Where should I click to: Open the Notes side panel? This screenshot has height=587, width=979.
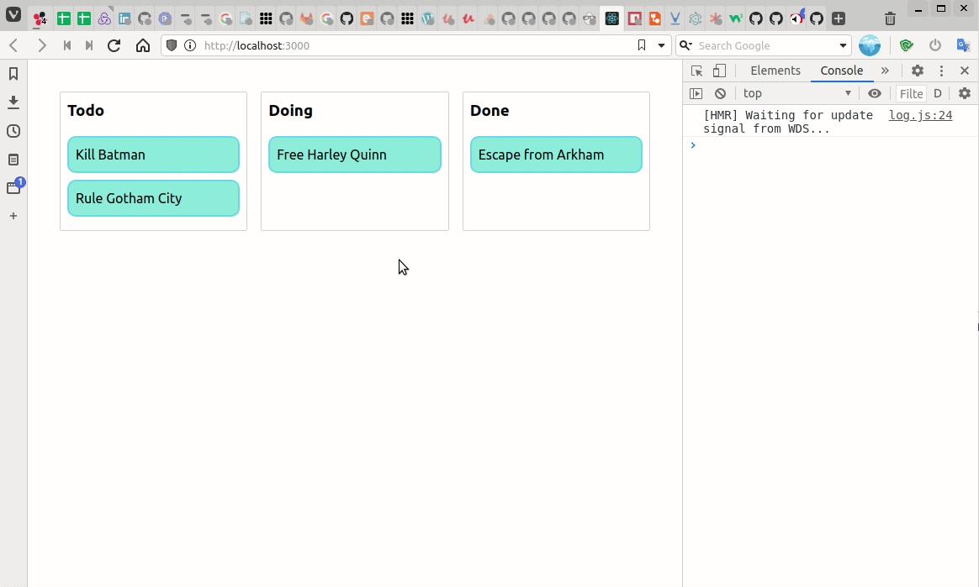[x=13, y=160]
